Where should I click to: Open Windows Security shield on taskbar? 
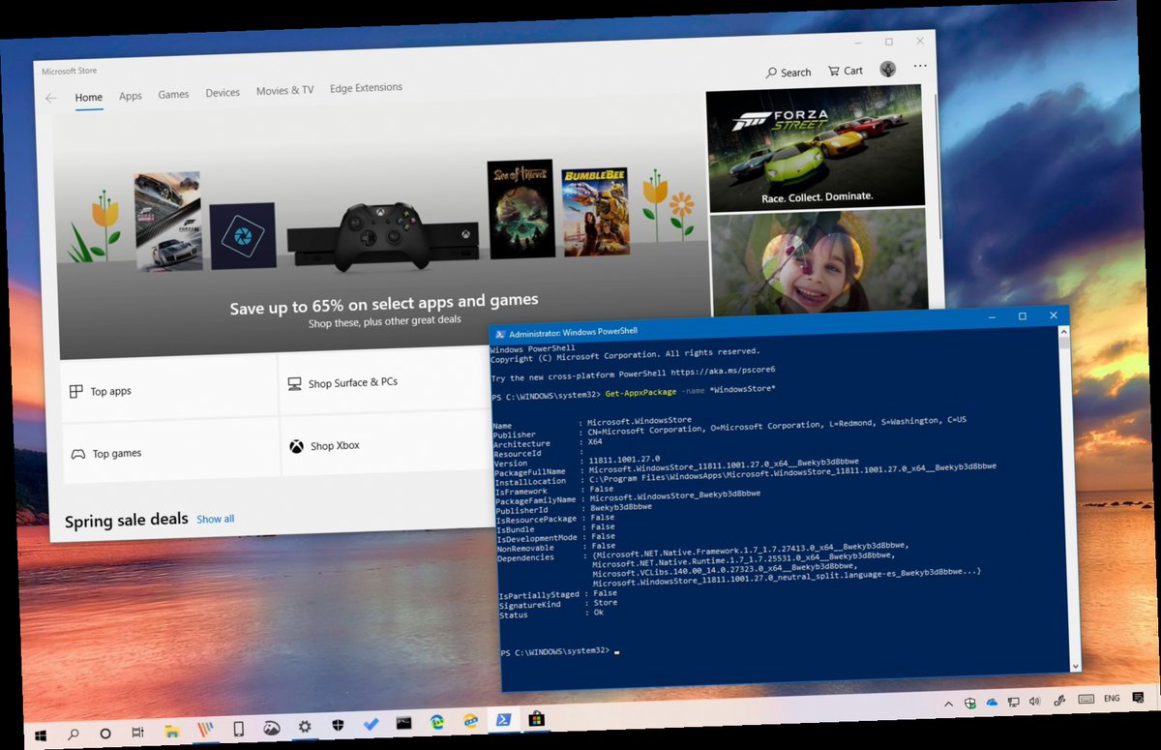339,726
